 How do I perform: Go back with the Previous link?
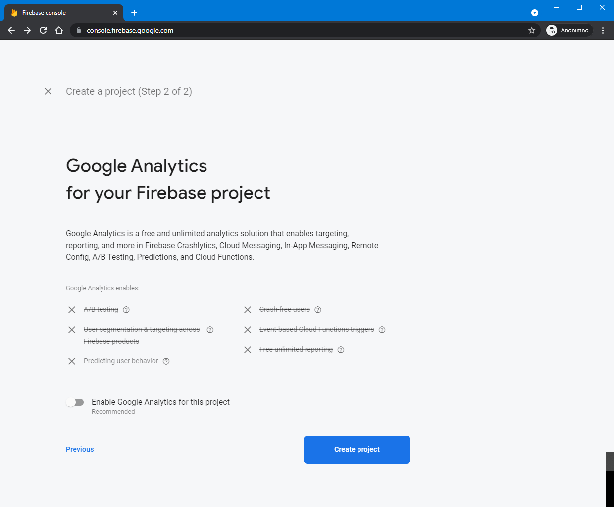coord(80,449)
